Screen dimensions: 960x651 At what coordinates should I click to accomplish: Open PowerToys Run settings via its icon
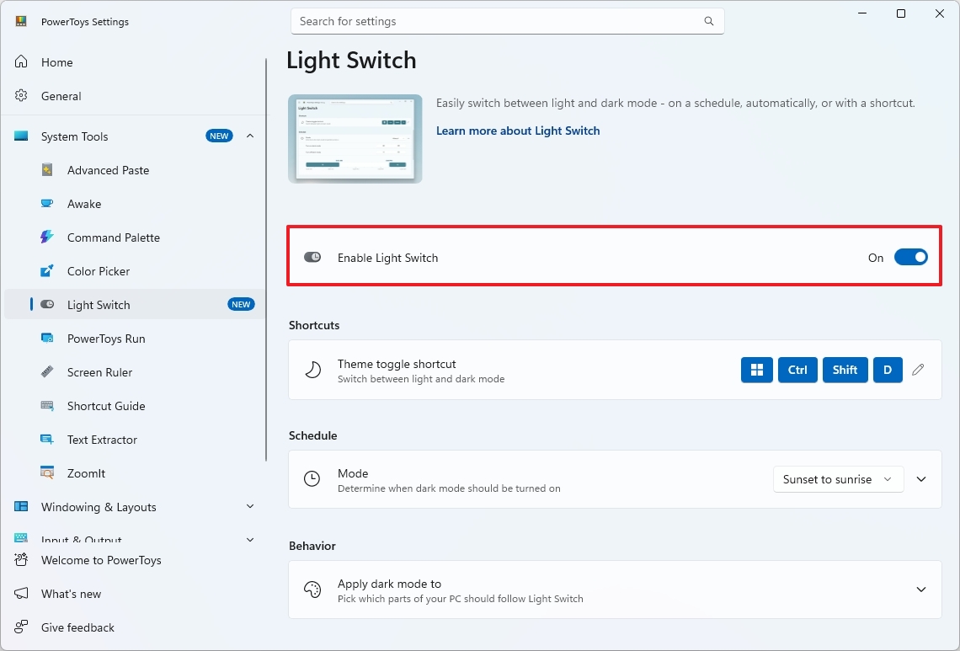(x=49, y=339)
